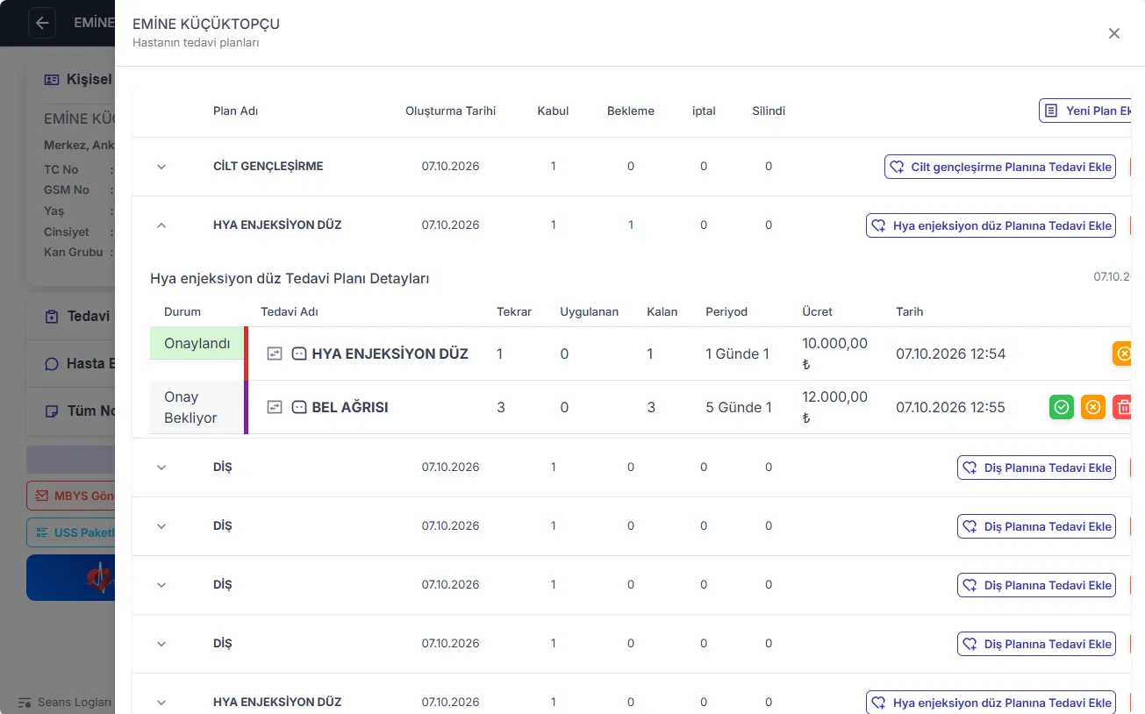Click Tedavi Ekle button of the expanded Hya plan
Viewport: 1145px width, 714px height.
pyautogui.click(x=991, y=225)
